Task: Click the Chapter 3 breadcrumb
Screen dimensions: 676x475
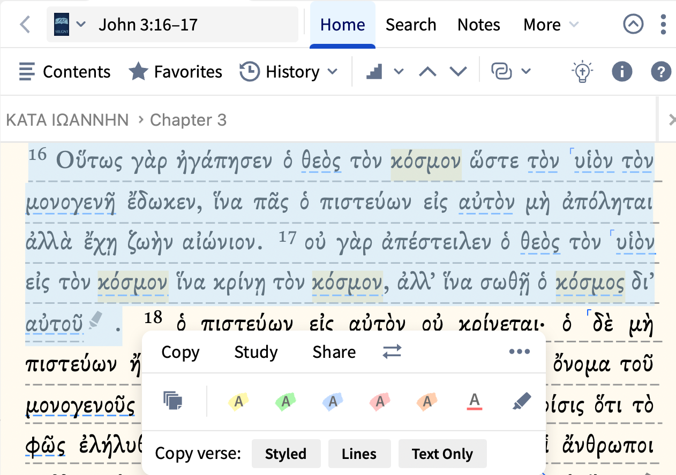Action: (x=188, y=120)
